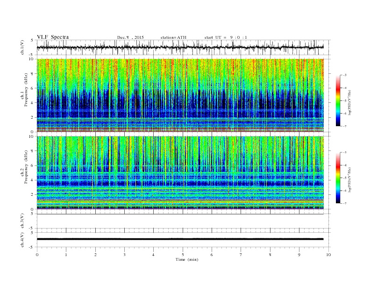Click the "2" tick on time axis
Viewport: 370px width, 286px height.
pyautogui.click(x=95, y=255)
